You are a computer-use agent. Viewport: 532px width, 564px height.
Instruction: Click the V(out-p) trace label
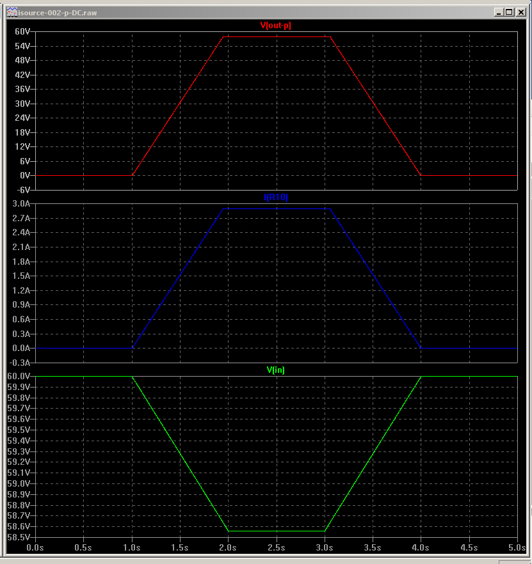point(275,25)
